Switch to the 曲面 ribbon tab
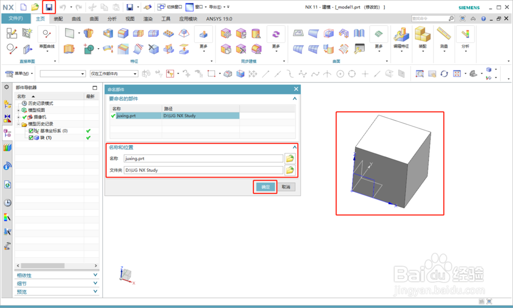This screenshot has width=513, height=308. [94, 19]
